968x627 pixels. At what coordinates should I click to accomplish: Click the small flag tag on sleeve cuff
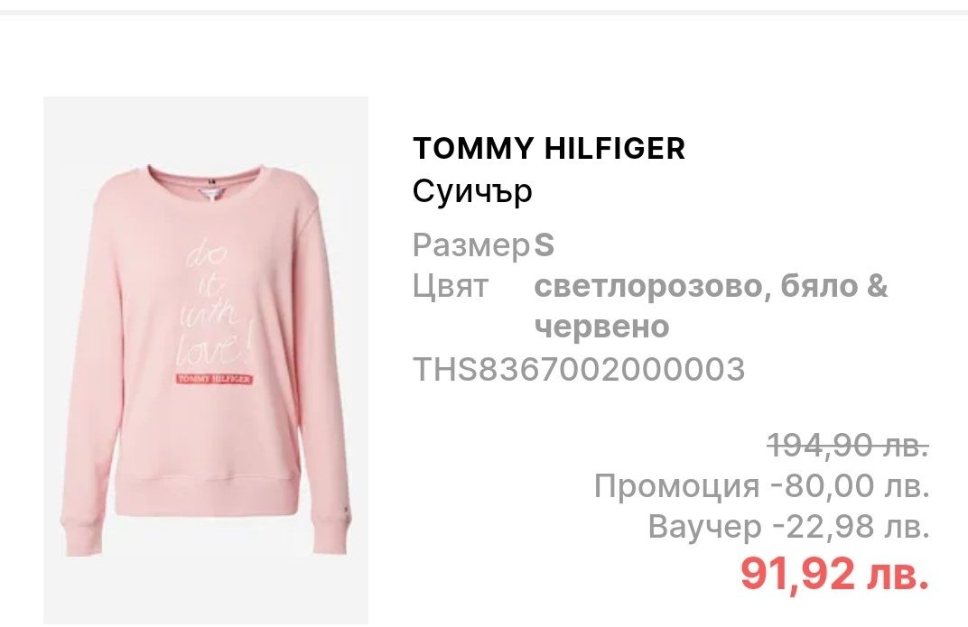pyautogui.click(x=344, y=509)
